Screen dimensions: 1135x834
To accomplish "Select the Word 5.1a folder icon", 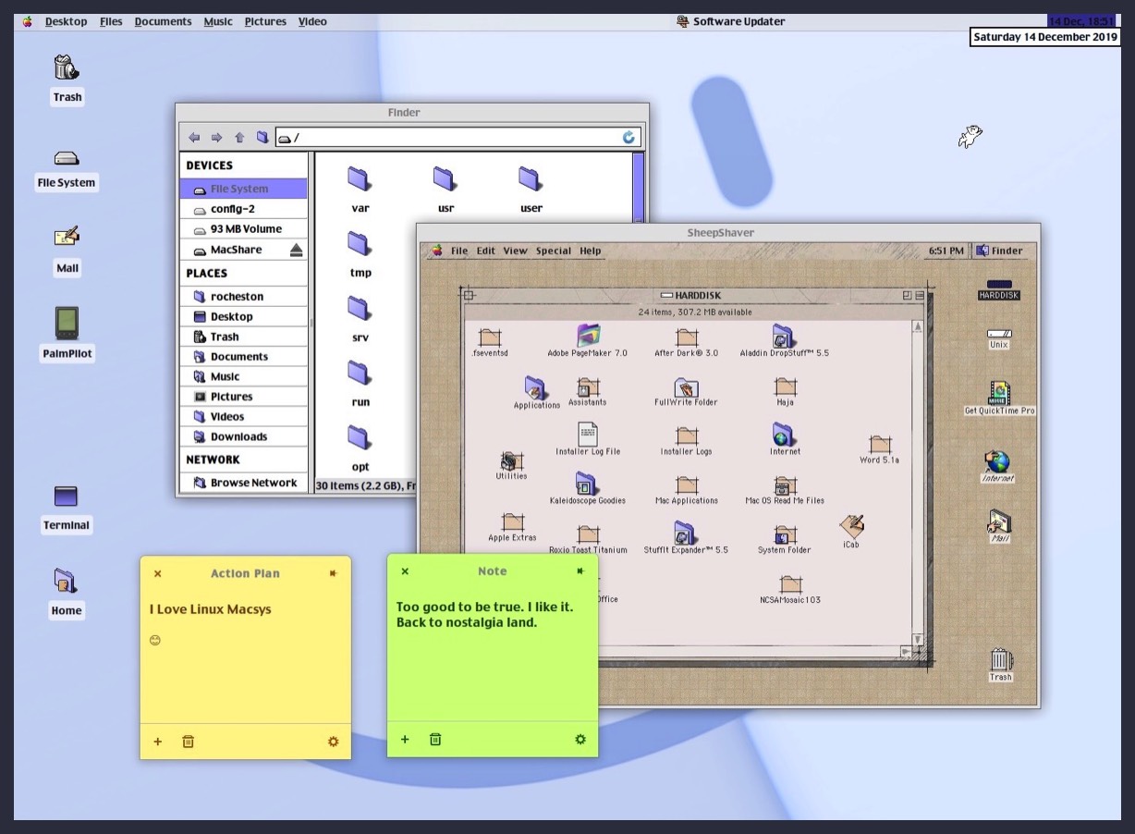I will tap(879, 444).
